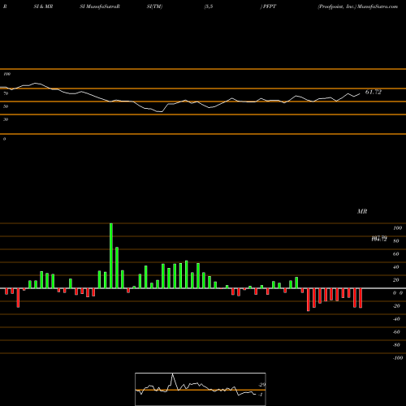
Task: Click the -80 label on MR axis
Action: [x=396, y=345]
